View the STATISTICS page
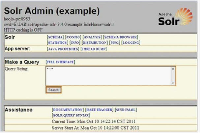This screenshot has height=133, width=200. 57,42
